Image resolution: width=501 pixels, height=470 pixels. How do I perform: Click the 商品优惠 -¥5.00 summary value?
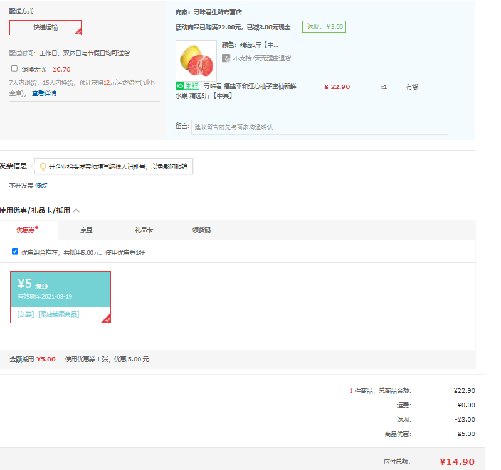tap(465, 434)
